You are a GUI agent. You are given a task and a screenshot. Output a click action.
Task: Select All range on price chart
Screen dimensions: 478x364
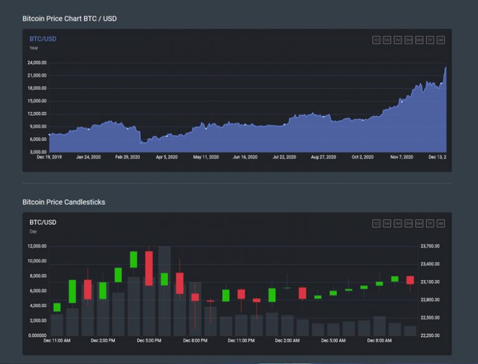tap(441, 40)
